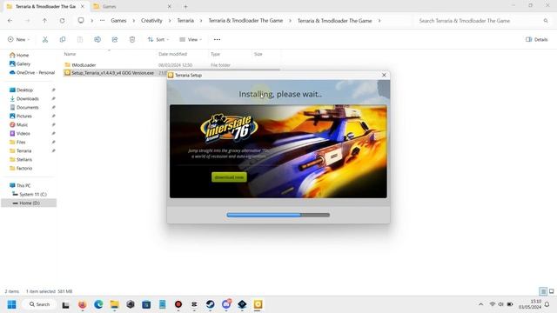The image size is (557, 313).
Task: Click the Games breadcrumb in the address bar
Action: point(118,21)
